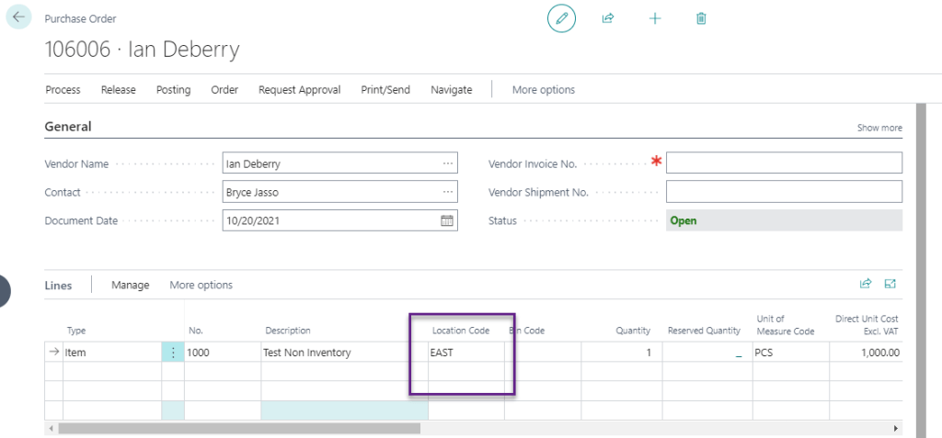Screen dimensions: 942x438
Task: Select the EAST Location Code cell
Action: [x=465, y=353]
